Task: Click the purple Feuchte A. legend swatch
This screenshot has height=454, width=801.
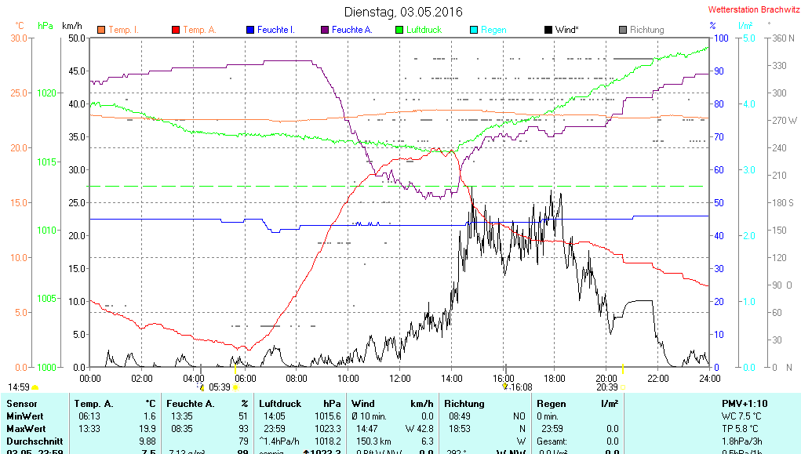Action: [324, 31]
